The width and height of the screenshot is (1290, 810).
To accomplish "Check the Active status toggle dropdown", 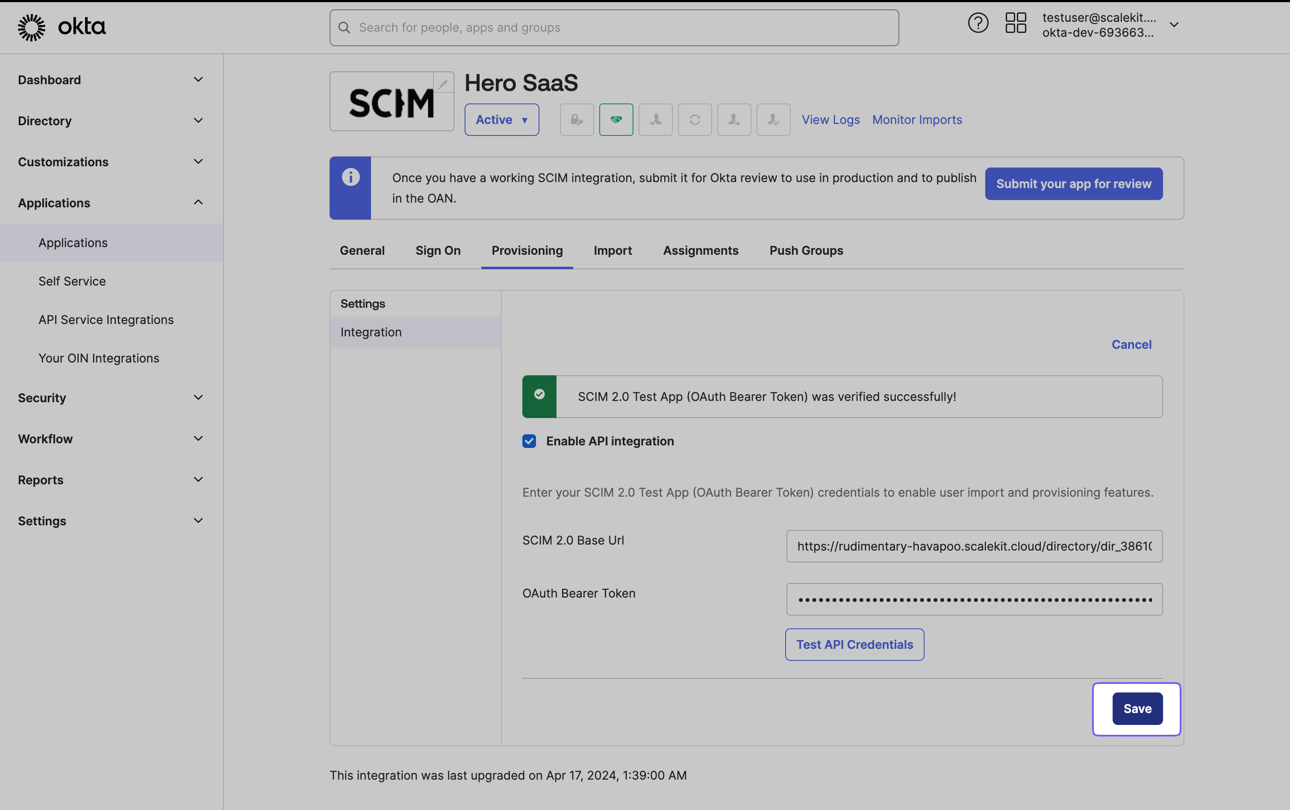I will pos(502,118).
